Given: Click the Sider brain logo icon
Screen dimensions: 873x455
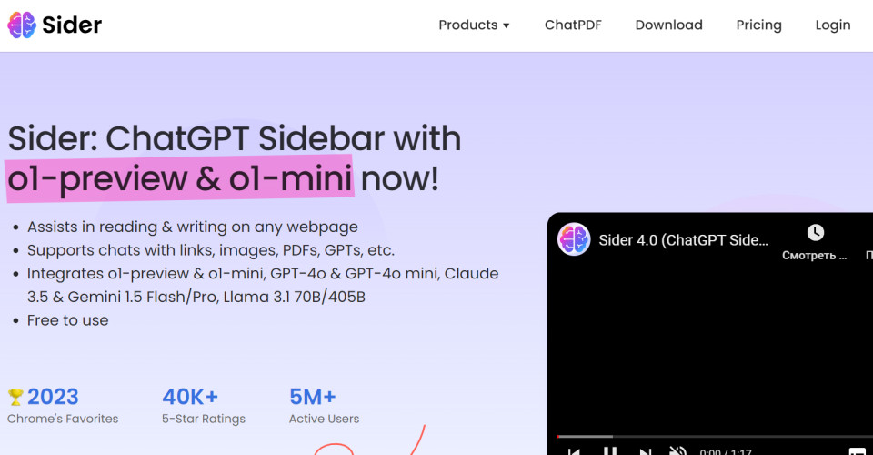Looking at the screenshot, I should click(22, 25).
